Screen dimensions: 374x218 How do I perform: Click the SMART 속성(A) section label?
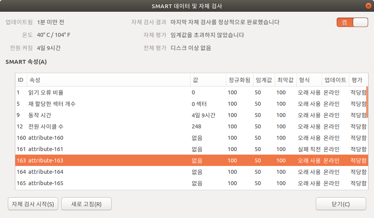click(x=26, y=62)
